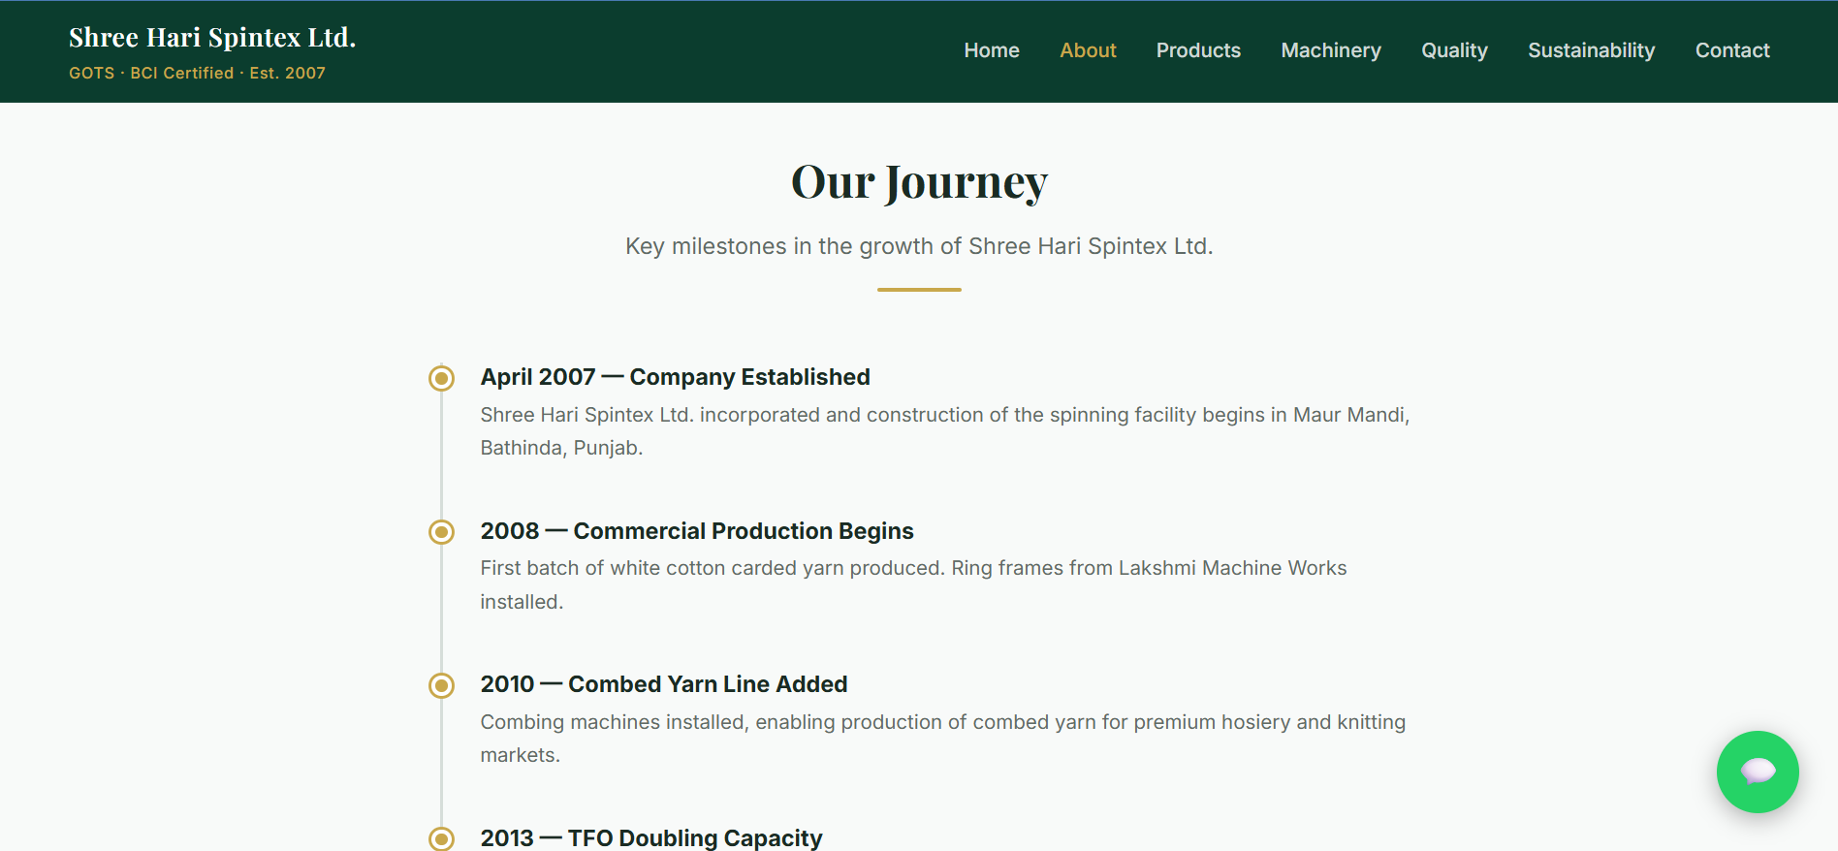Click the 2008 timeline marker dot
The image size is (1838, 851).
441,532
